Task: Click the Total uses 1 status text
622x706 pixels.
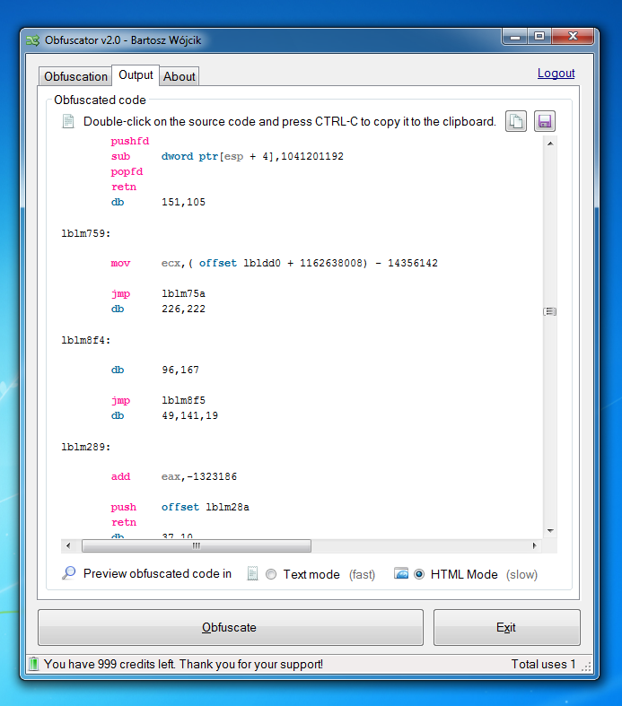Action: point(543,664)
